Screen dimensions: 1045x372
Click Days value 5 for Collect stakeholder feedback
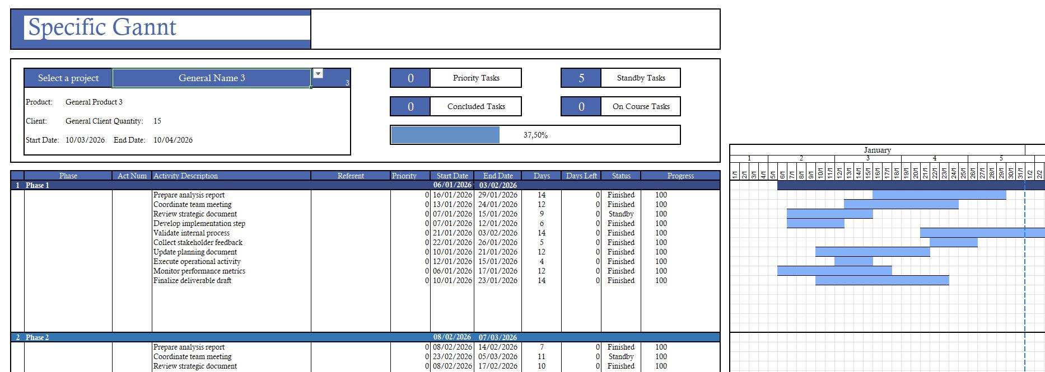[542, 242]
